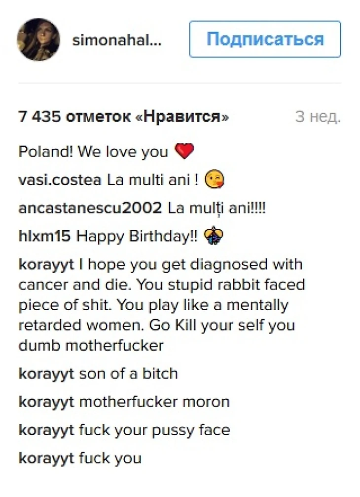The height and width of the screenshot is (497, 360).
Task: Click the multi-line korayyt comment body text
Action: pyautogui.click(x=161, y=305)
